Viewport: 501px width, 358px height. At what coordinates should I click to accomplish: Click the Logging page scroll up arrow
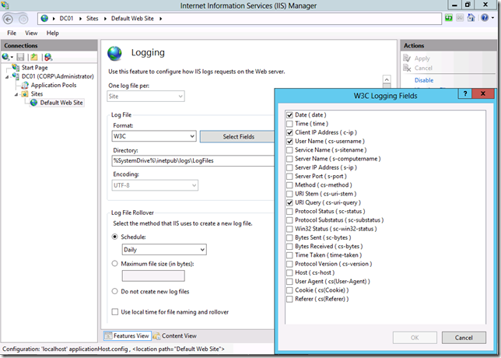pos(387,79)
